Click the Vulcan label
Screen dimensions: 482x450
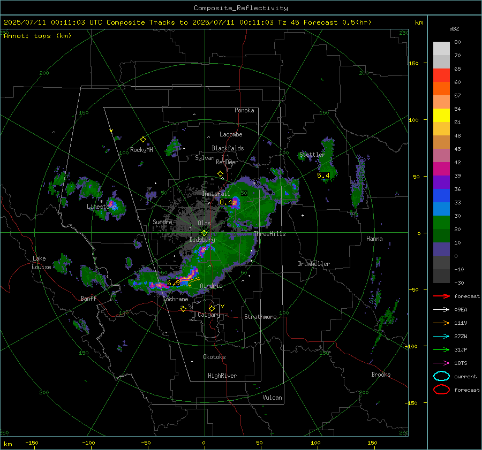tap(272, 398)
